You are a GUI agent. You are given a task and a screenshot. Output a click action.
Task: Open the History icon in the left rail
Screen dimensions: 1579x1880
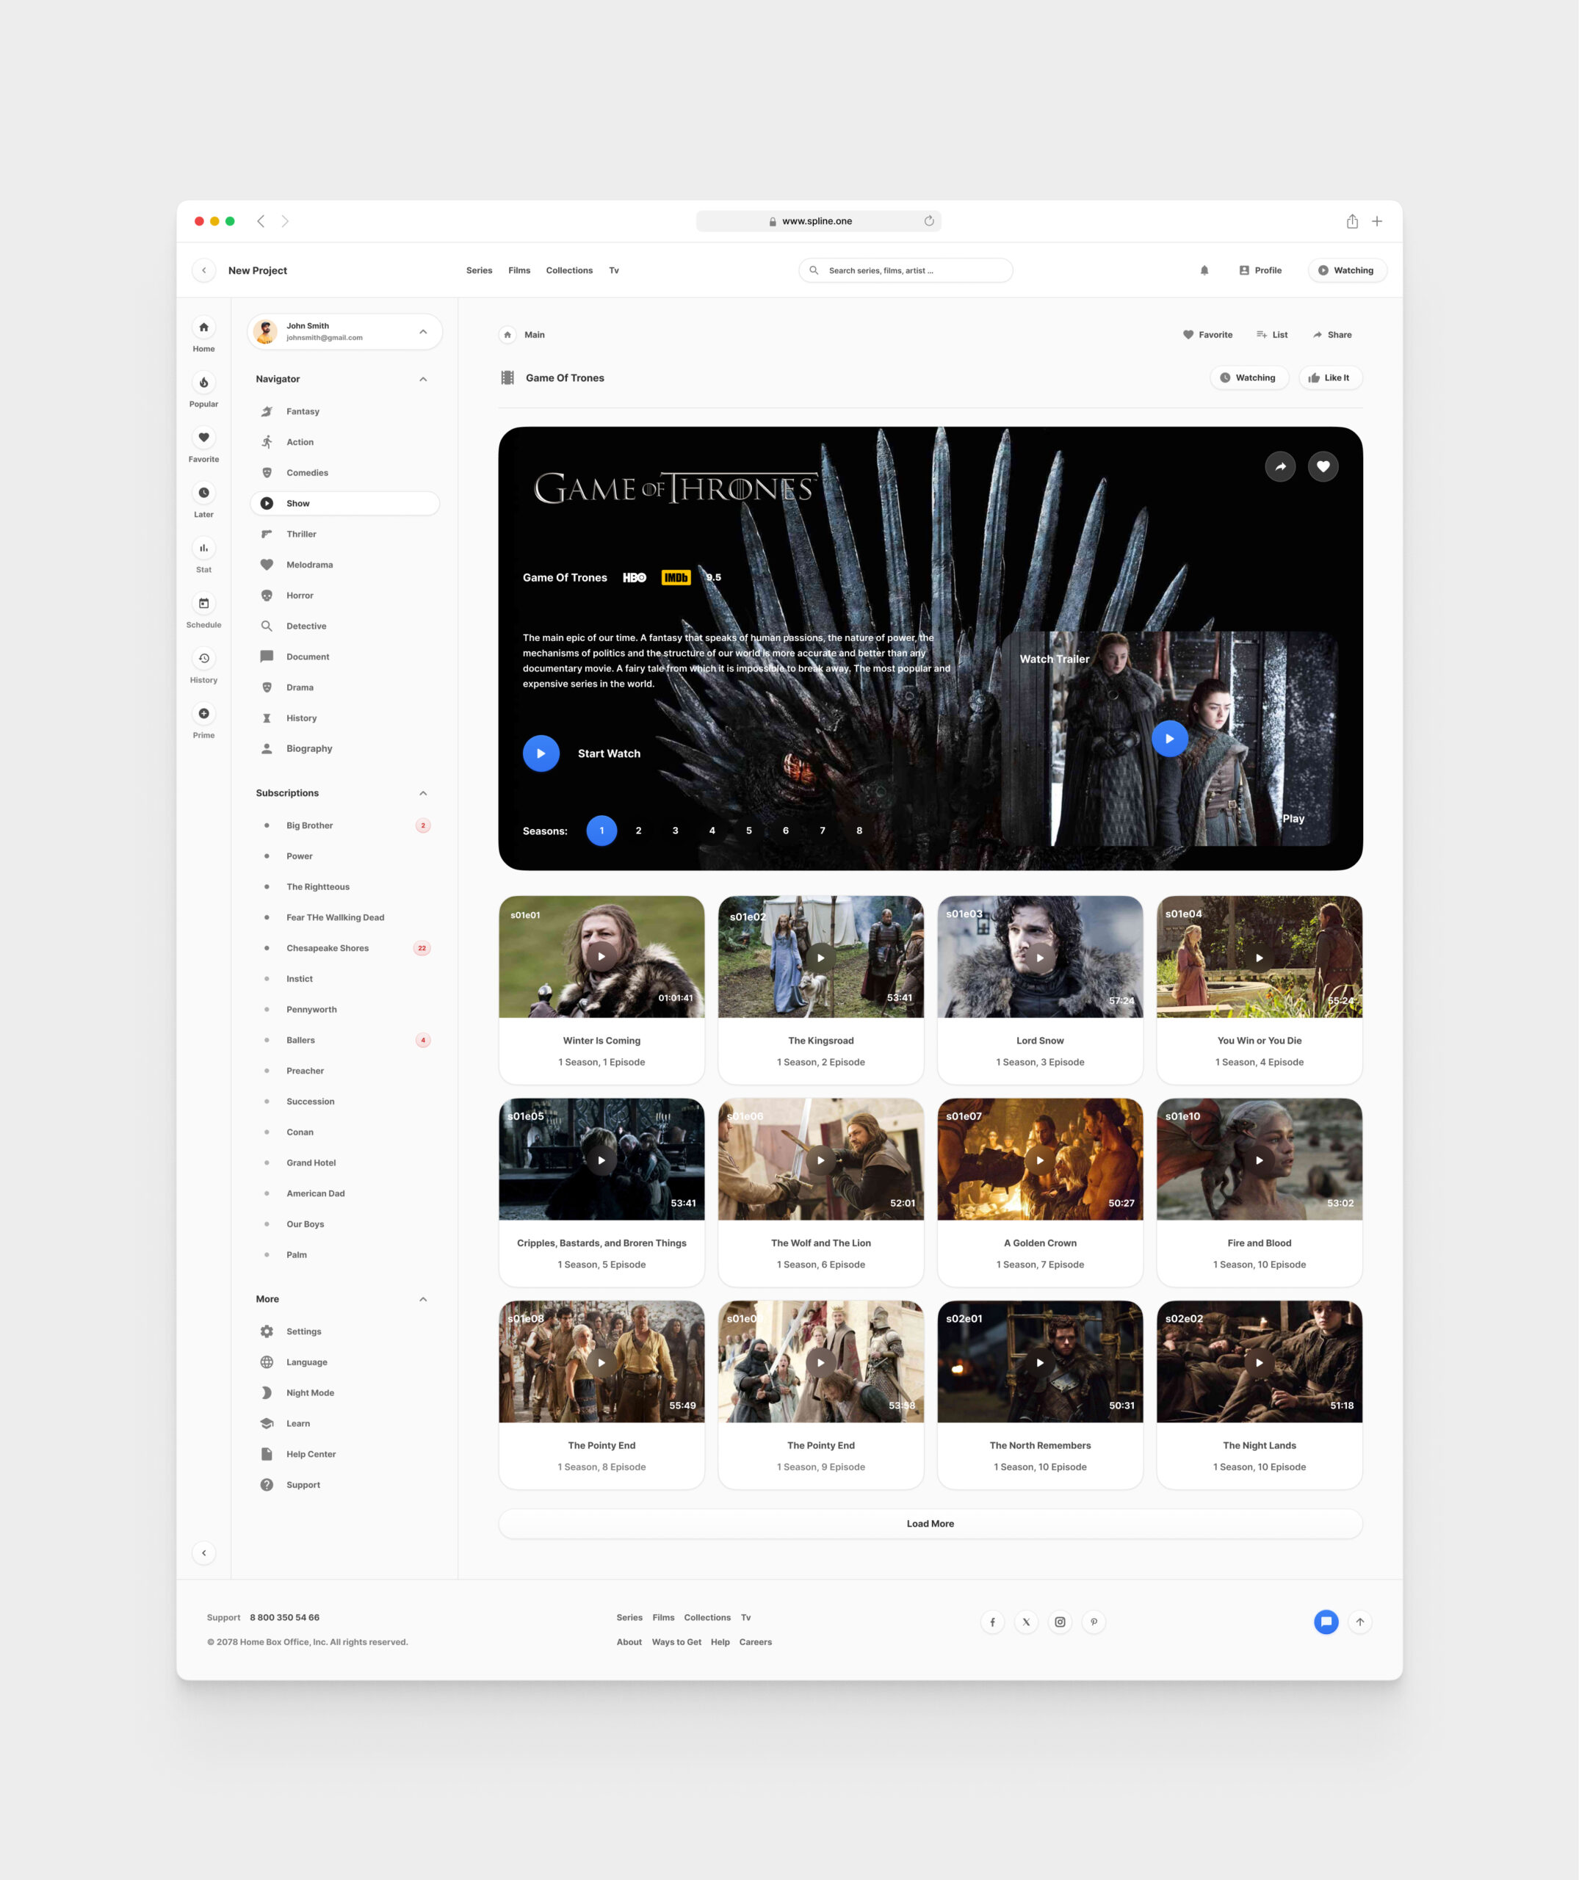[x=204, y=659]
